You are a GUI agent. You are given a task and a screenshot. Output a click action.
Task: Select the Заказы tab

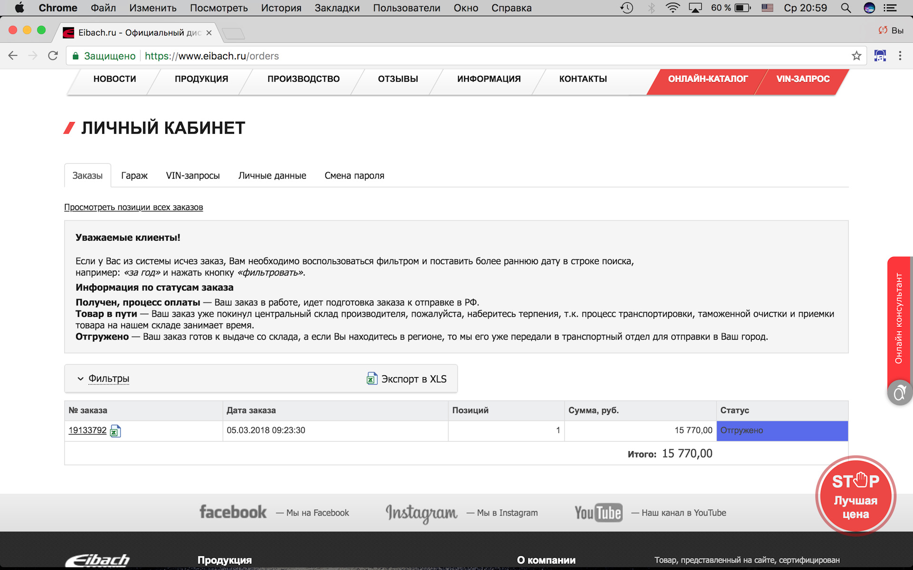point(87,175)
